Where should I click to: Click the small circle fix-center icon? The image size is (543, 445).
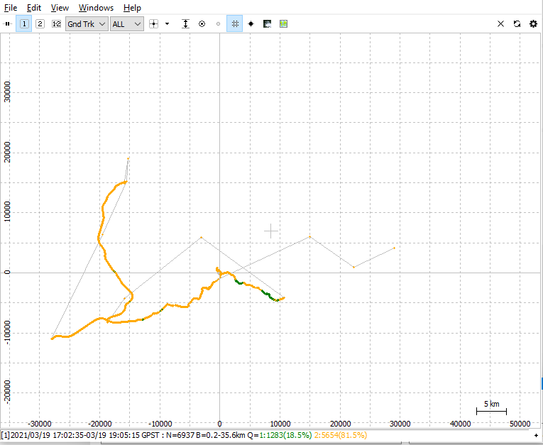[218, 24]
